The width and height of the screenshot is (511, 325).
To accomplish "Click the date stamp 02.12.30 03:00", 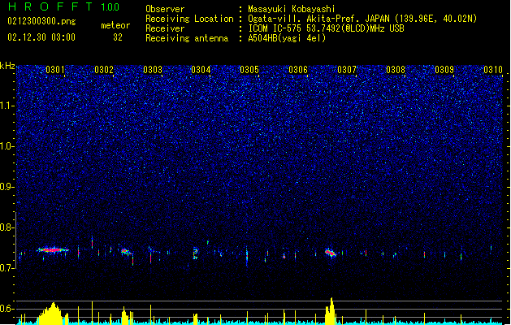I will [41, 37].
